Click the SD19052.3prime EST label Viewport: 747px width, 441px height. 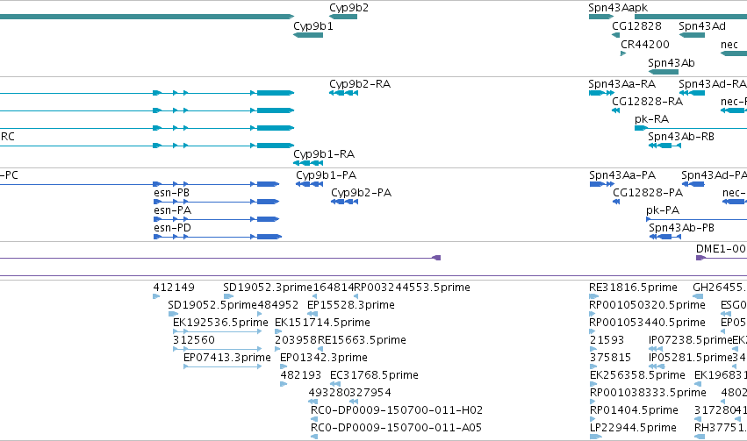tap(267, 288)
